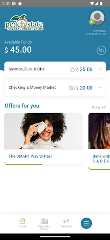Open The SMART Way to Pay! offer
110x240 pixels.
click(30, 156)
